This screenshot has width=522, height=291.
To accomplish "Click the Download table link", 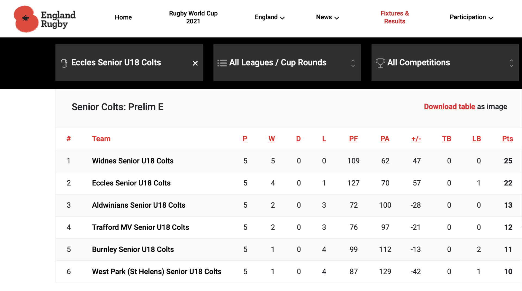I will point(449,107).
